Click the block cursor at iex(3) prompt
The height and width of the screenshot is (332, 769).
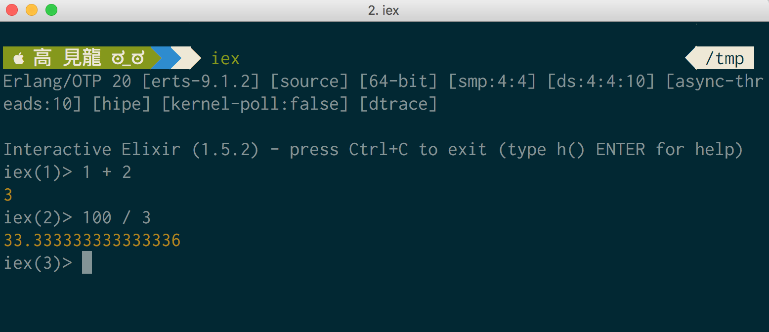(x=87, y=262)
